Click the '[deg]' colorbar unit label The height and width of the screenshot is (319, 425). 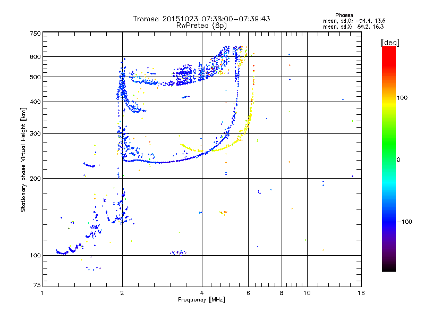[x=390, y=43]
